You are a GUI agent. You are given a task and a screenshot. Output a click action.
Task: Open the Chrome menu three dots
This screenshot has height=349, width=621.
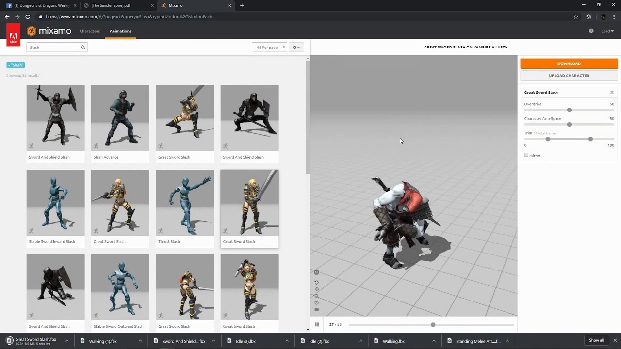615,17
